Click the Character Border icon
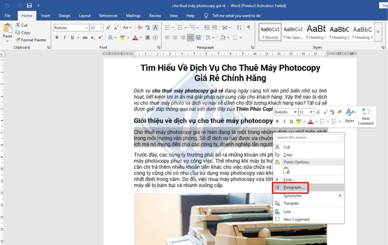388x245 pixels. tap(155, 28)
